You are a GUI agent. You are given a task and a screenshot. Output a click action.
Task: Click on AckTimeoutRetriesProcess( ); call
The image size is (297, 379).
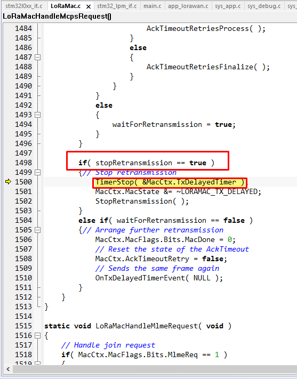coord(206,29)
